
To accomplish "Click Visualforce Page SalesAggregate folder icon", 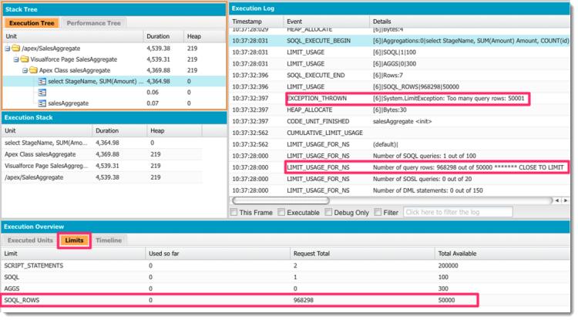I will coord(24,59).
